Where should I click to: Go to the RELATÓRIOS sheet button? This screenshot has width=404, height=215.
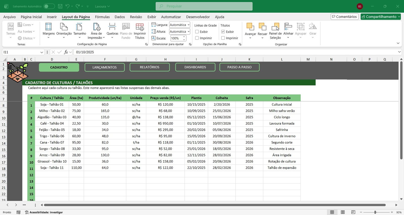[149, 67]
